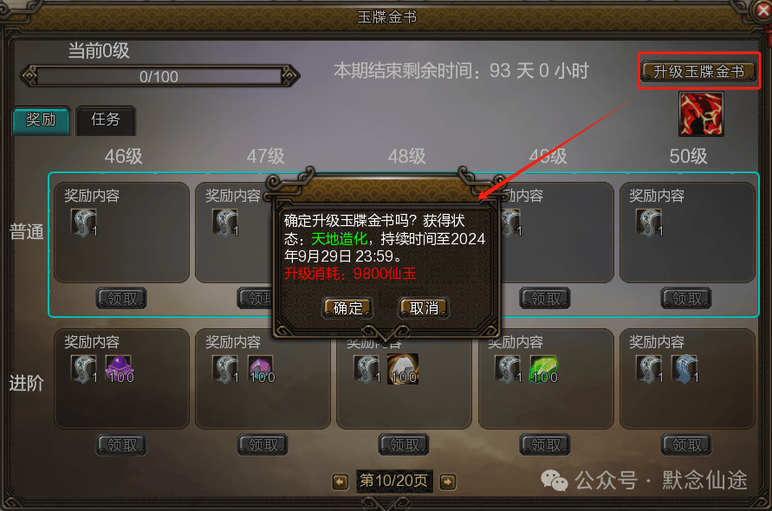
Task: Claim level 50 advanced reward with 领取
Action: tap(686, 445)
